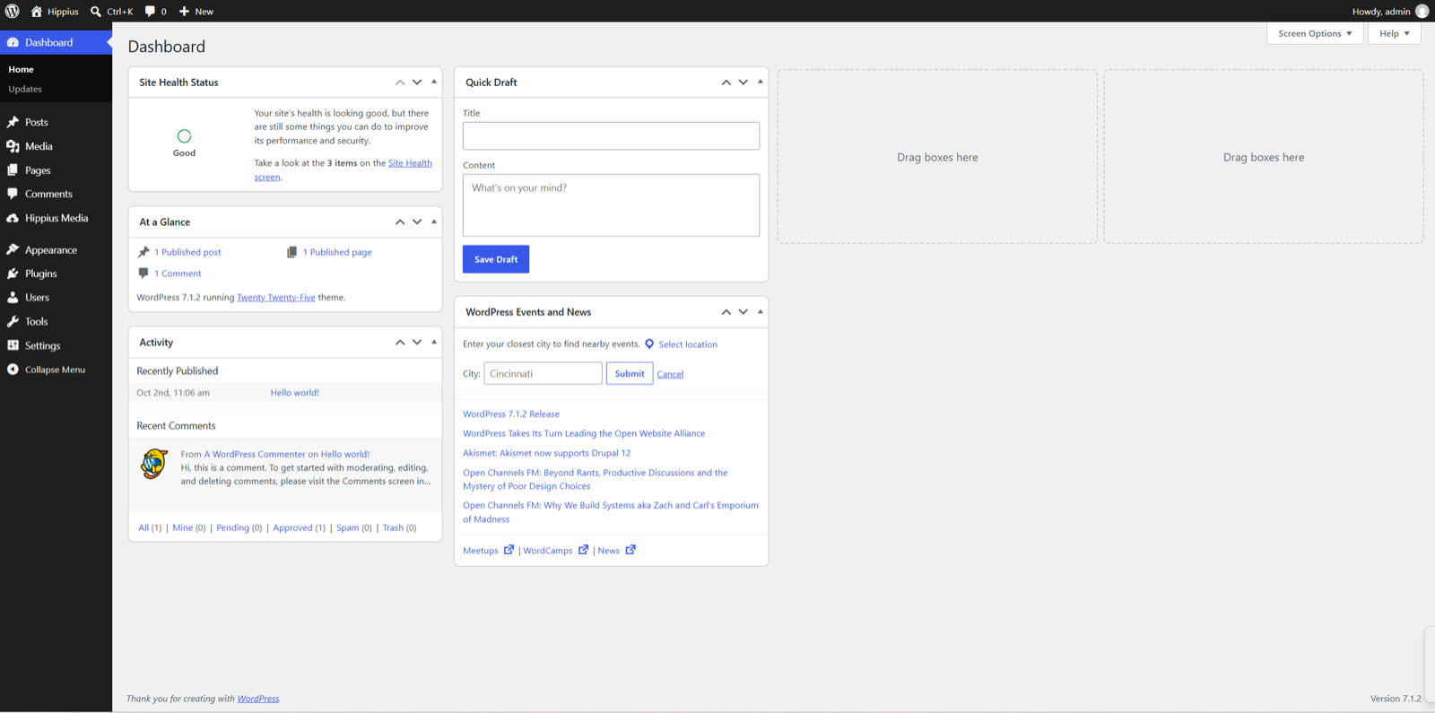Toggle the At a Glance panel
Screen dimensions: 1435x713
[434, 222]
